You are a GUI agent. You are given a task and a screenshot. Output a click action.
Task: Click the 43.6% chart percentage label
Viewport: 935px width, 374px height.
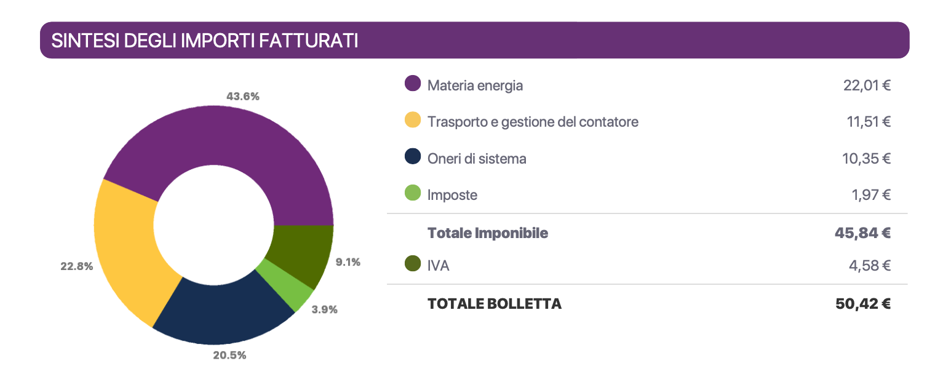(x=243, y=96)
